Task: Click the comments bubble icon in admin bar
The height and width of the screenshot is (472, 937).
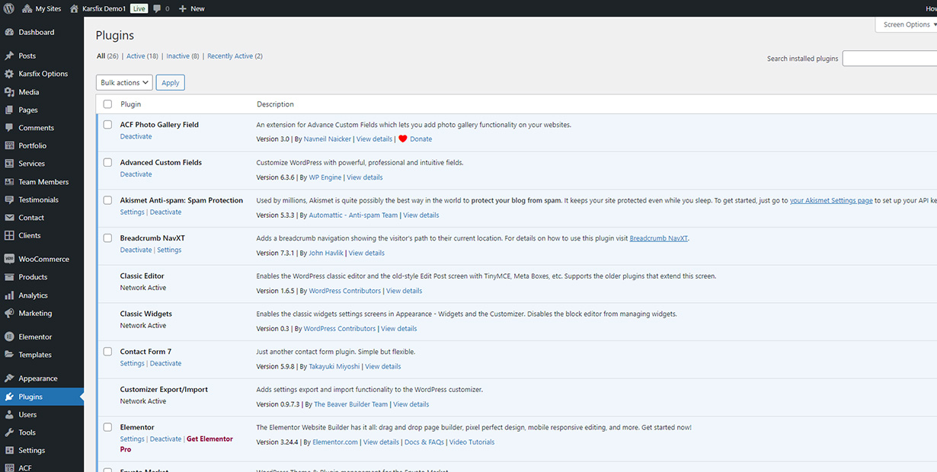Action: point(157,8)
